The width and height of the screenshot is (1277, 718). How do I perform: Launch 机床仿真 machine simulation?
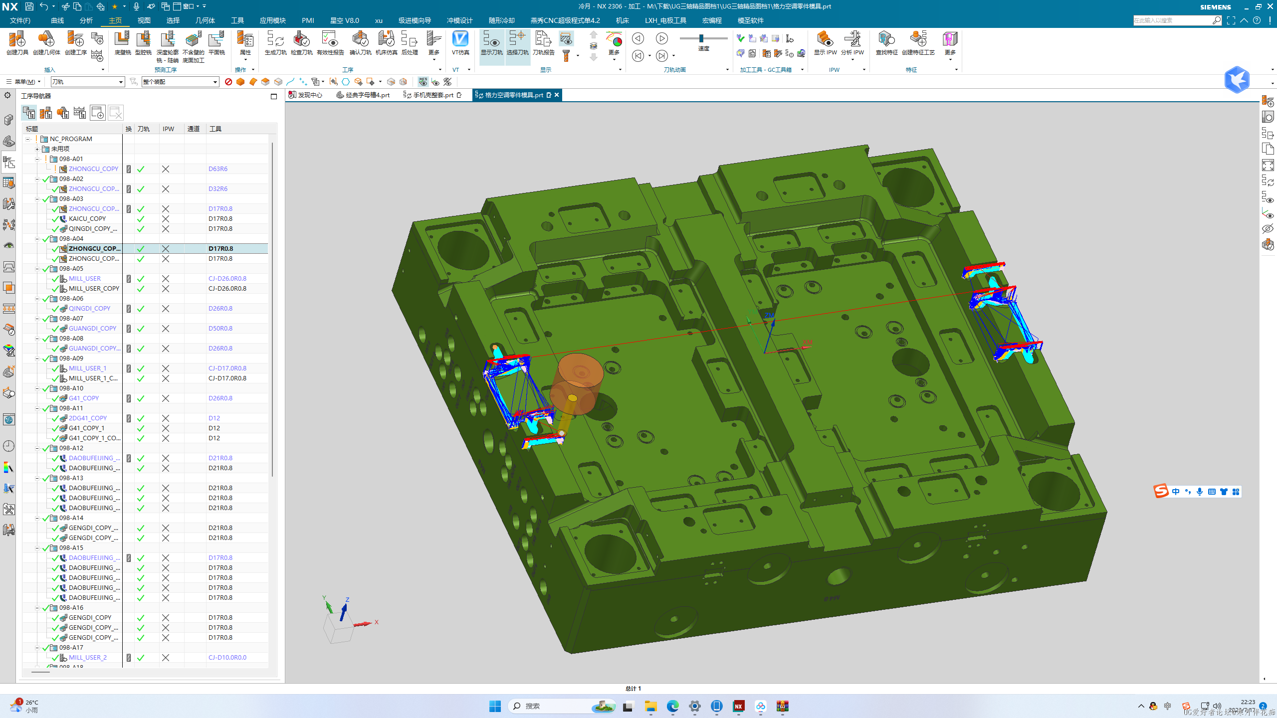[386, 43]
